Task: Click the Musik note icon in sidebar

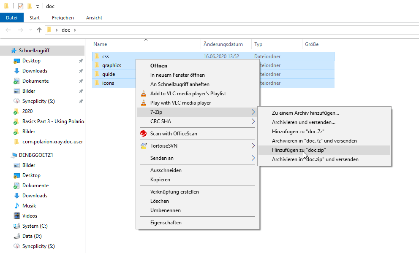Action: [x=17, y=206]
